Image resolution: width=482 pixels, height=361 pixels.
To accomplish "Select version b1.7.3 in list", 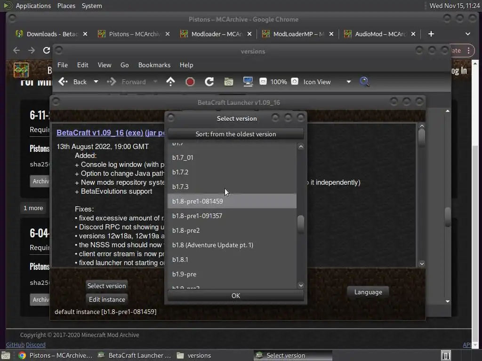I will (232, 187).
